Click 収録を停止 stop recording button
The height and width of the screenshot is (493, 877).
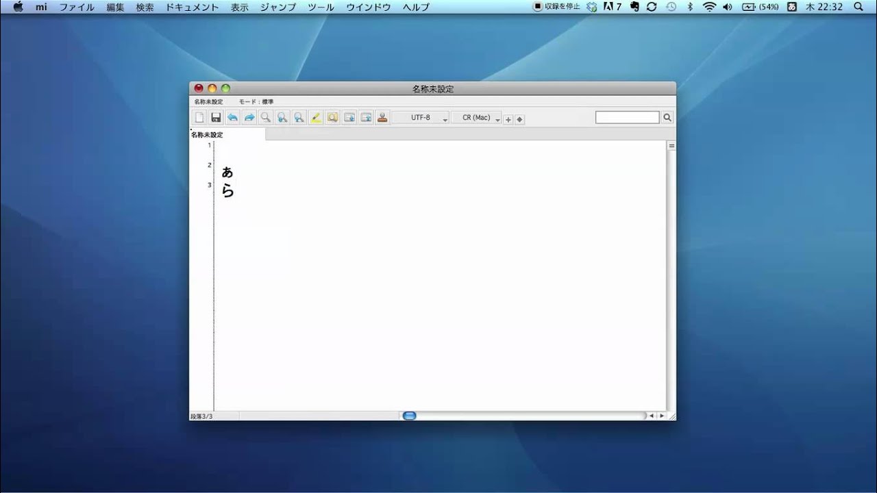click(557, 7)
